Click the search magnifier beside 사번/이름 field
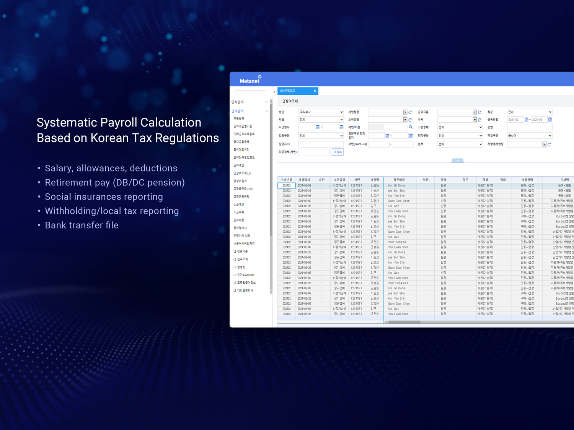 (x=411, y=127)
